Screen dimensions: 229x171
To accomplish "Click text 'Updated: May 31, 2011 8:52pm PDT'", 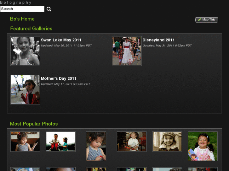I will (167, 45).
